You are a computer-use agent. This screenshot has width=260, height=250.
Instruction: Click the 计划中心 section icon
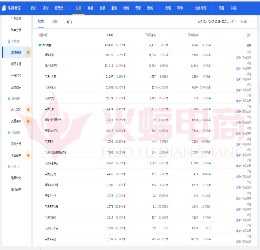point(9,167)
